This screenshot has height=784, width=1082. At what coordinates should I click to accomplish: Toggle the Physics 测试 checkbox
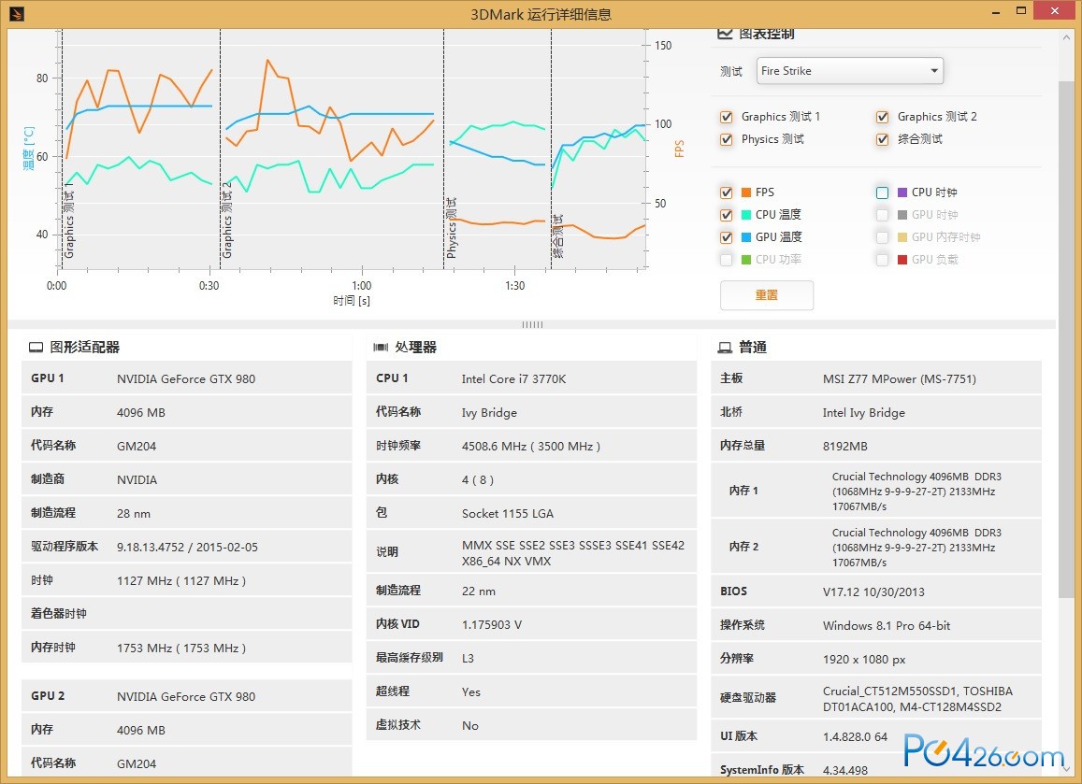[x=726, y=139]
